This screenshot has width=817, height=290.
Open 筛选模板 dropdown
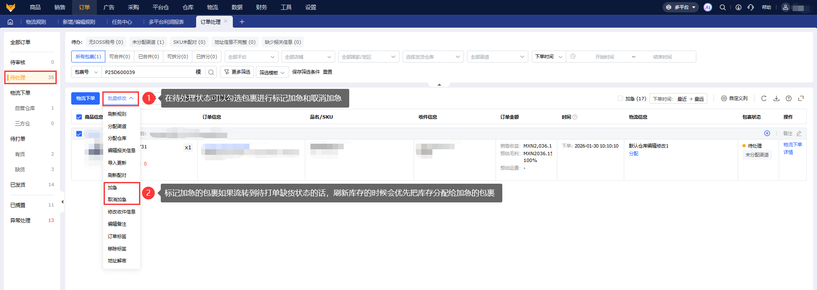(x=272, y=72)
